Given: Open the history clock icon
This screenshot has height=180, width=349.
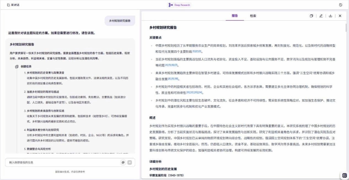Looking at the screenshot, I should click(x=340, y=5).
